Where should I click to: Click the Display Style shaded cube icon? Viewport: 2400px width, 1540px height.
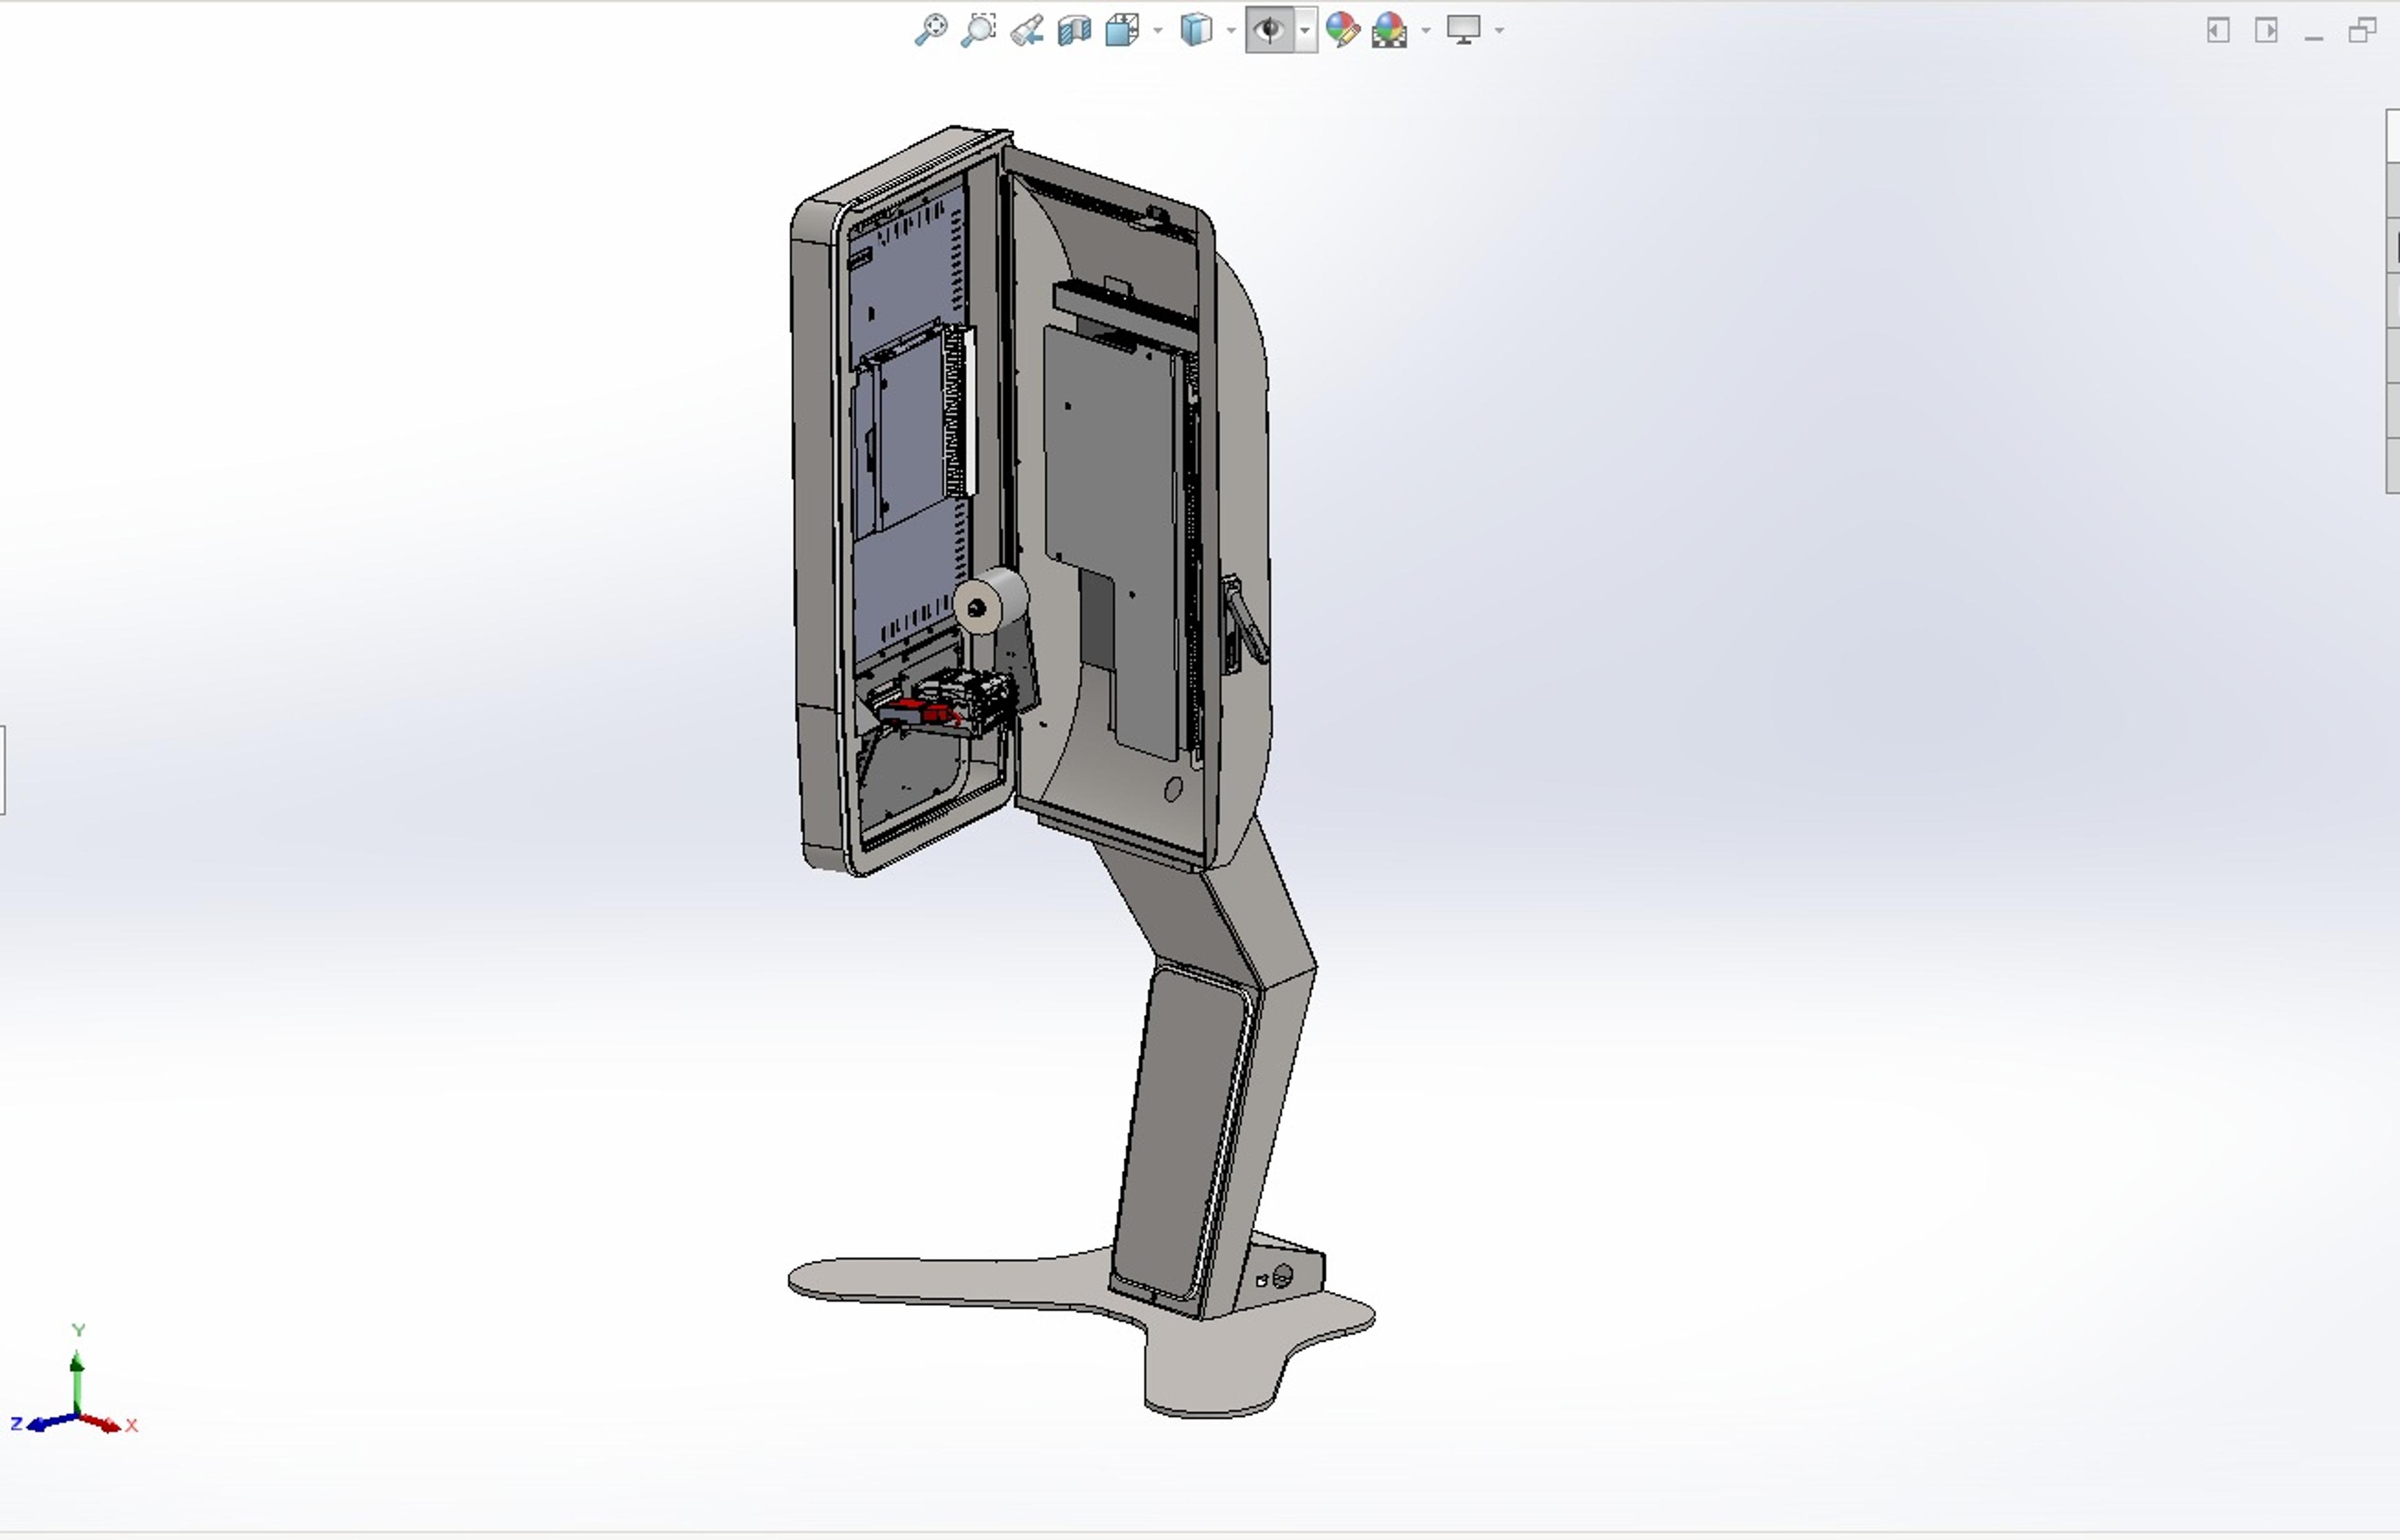tap(1196, 30)
